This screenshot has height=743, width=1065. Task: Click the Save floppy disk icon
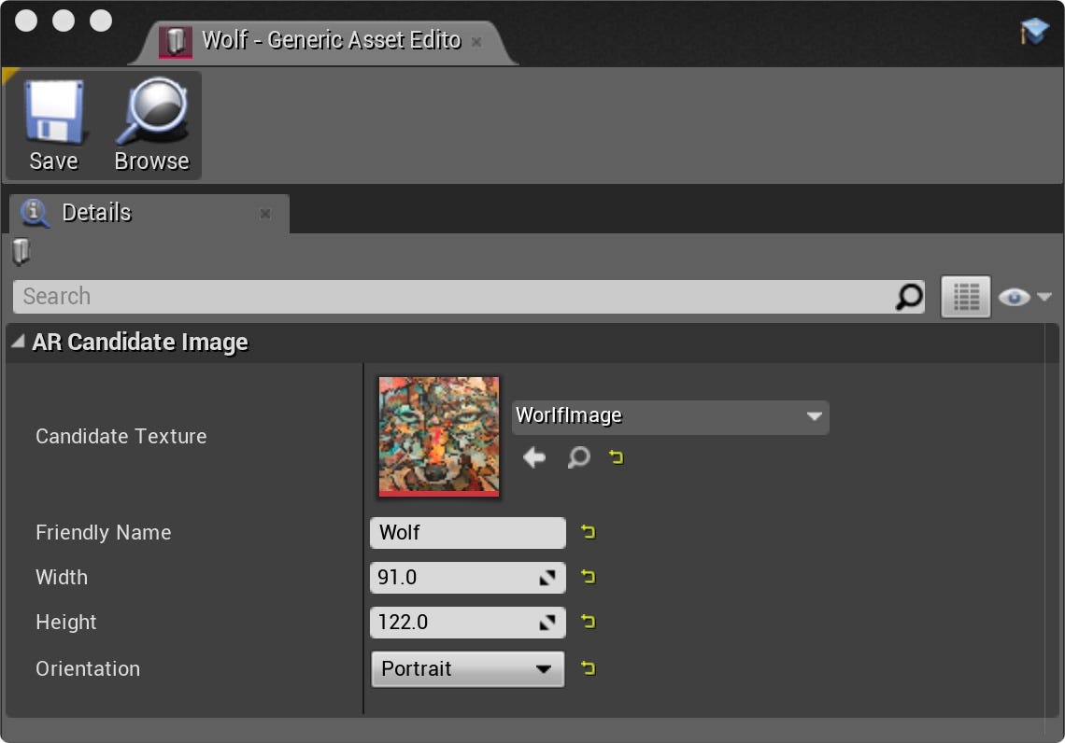[54, 111]
